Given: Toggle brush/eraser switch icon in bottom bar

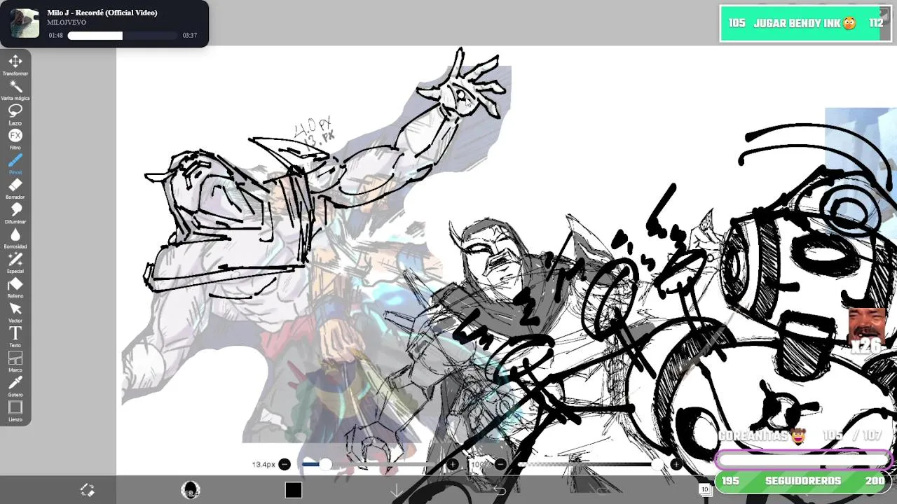Looking at the screenshot, I should [x=87, y=490].
